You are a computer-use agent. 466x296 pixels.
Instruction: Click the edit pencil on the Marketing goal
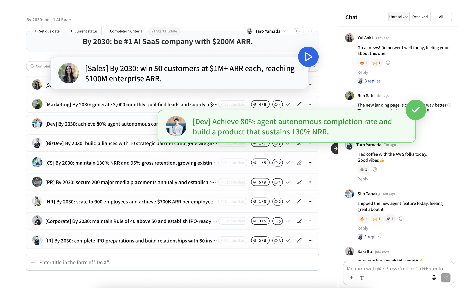point(299,104)
